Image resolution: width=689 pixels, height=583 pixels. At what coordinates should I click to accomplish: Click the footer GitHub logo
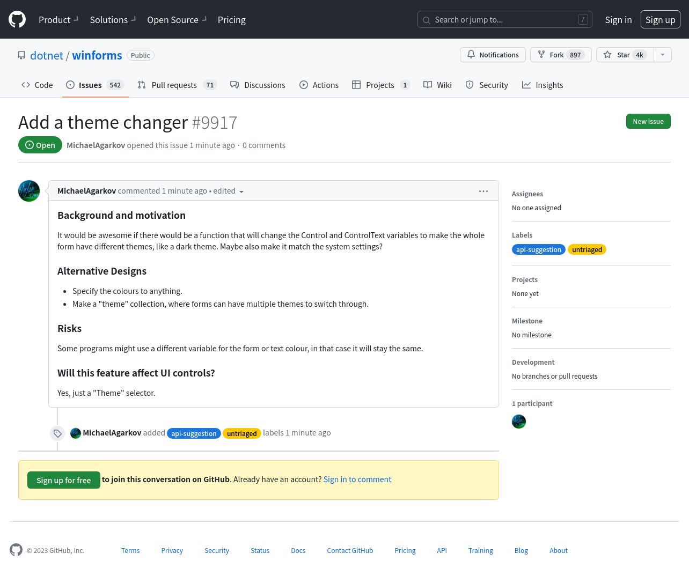[x=16, y=550]
